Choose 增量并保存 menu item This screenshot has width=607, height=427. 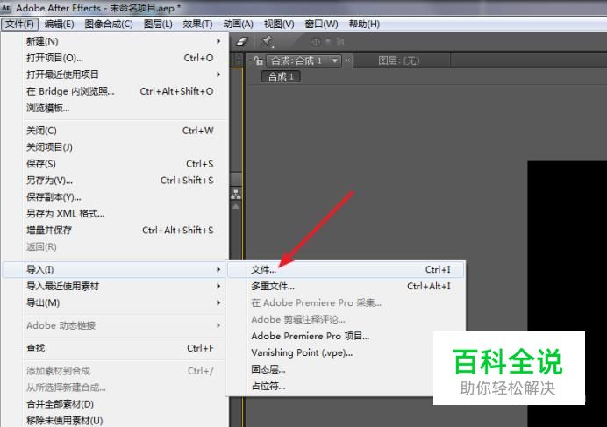click(x=115, y=231)
